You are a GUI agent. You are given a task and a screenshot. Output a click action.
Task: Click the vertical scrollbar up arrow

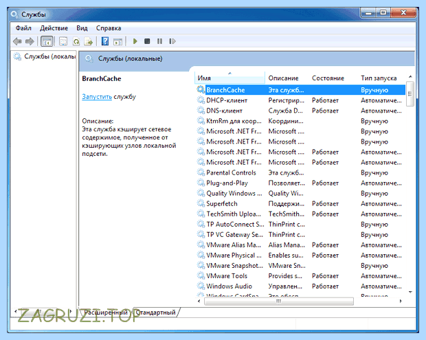tap(410, 77)
